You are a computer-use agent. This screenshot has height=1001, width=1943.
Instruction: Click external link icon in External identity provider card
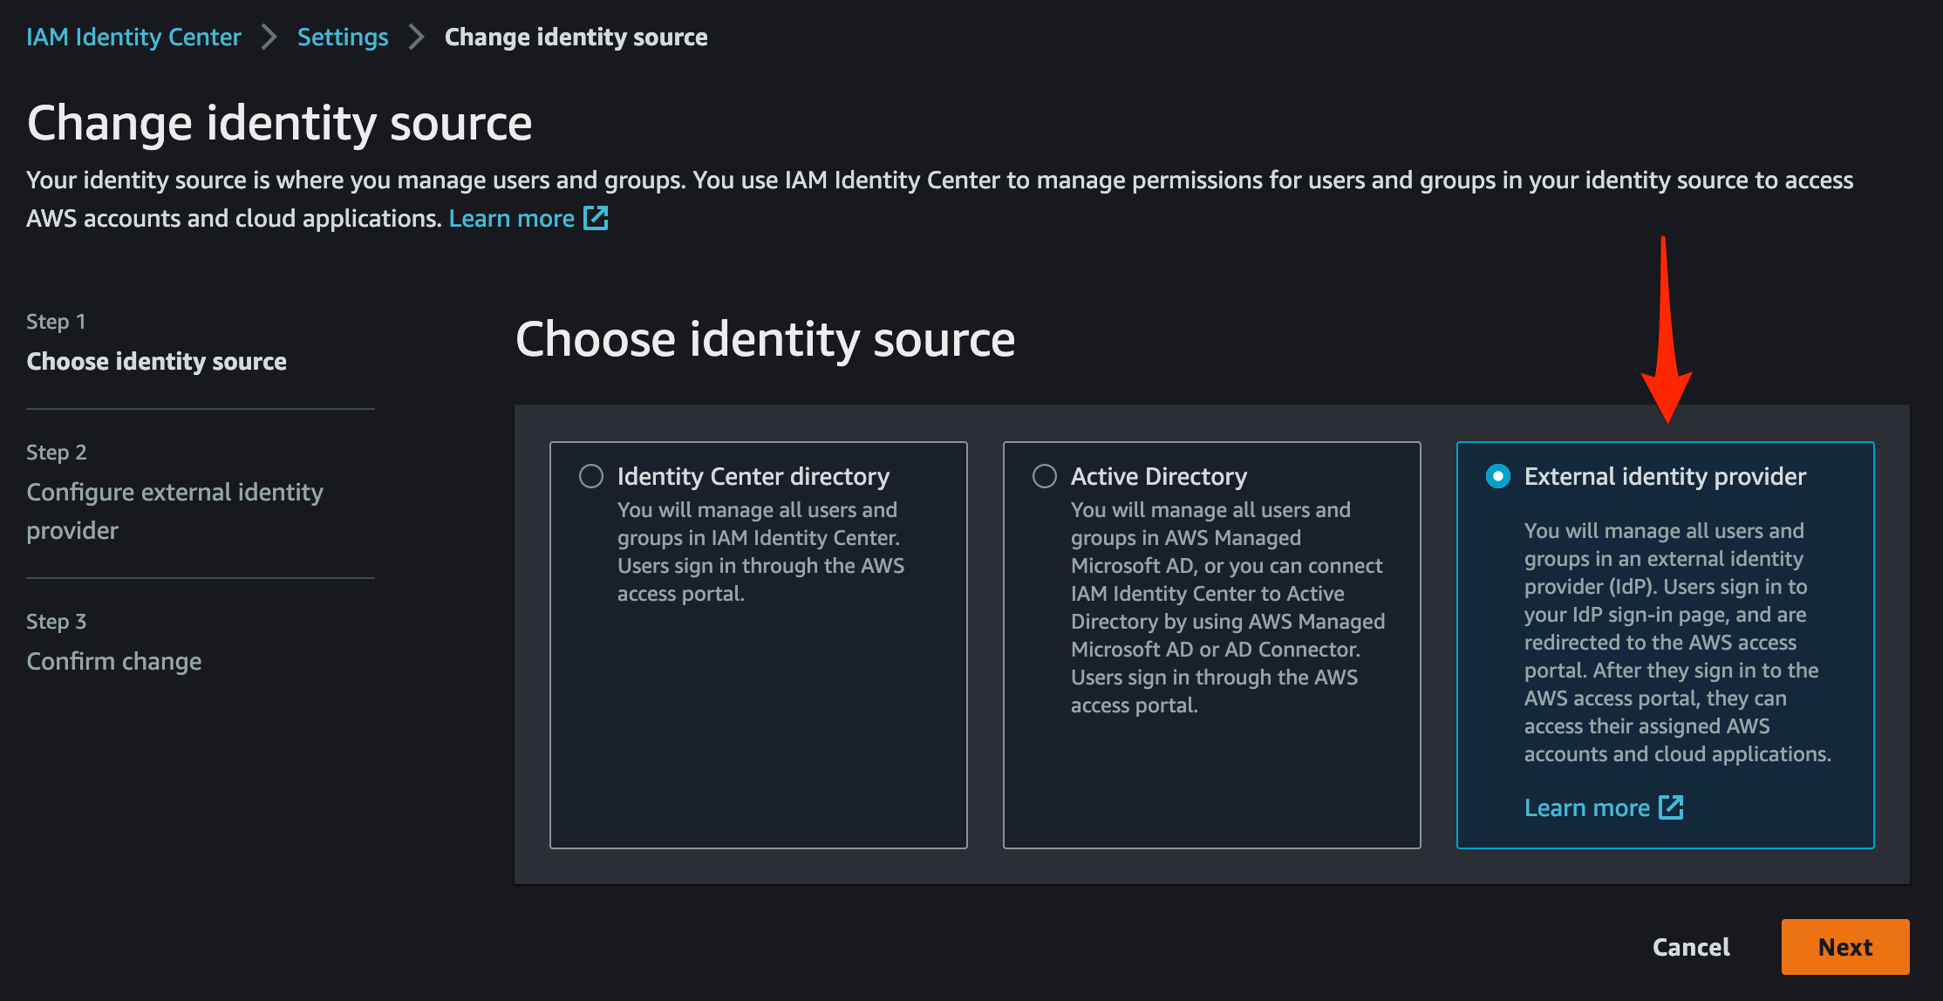coord(1671,807)
